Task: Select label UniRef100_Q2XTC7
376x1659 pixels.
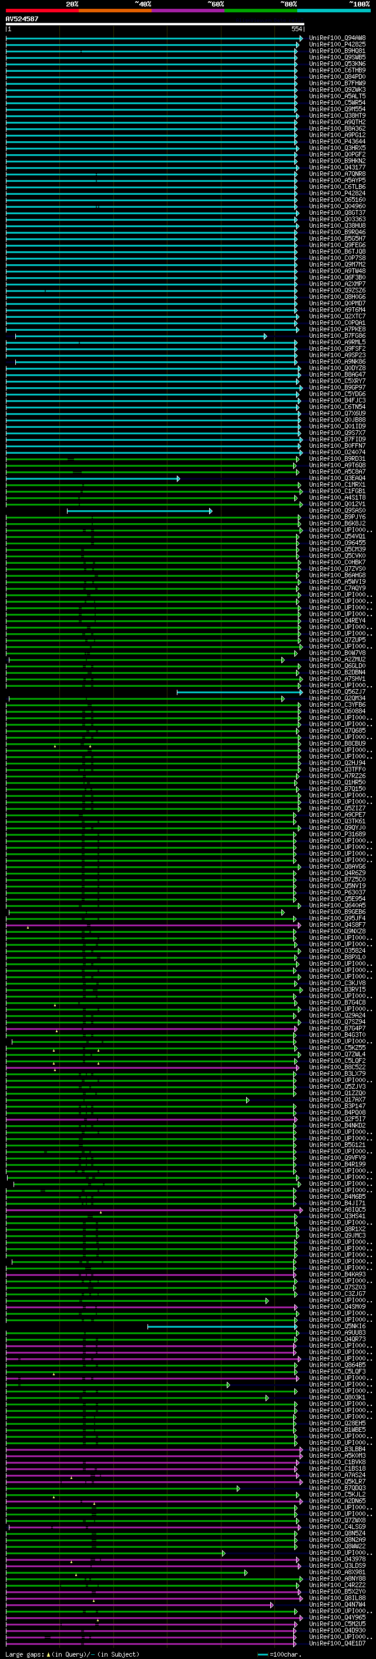Action: point(337,316)
